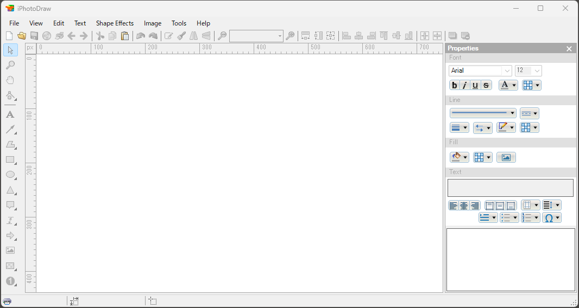
Task: Click the Align Bottom edges icon
Action: (409, 36)
